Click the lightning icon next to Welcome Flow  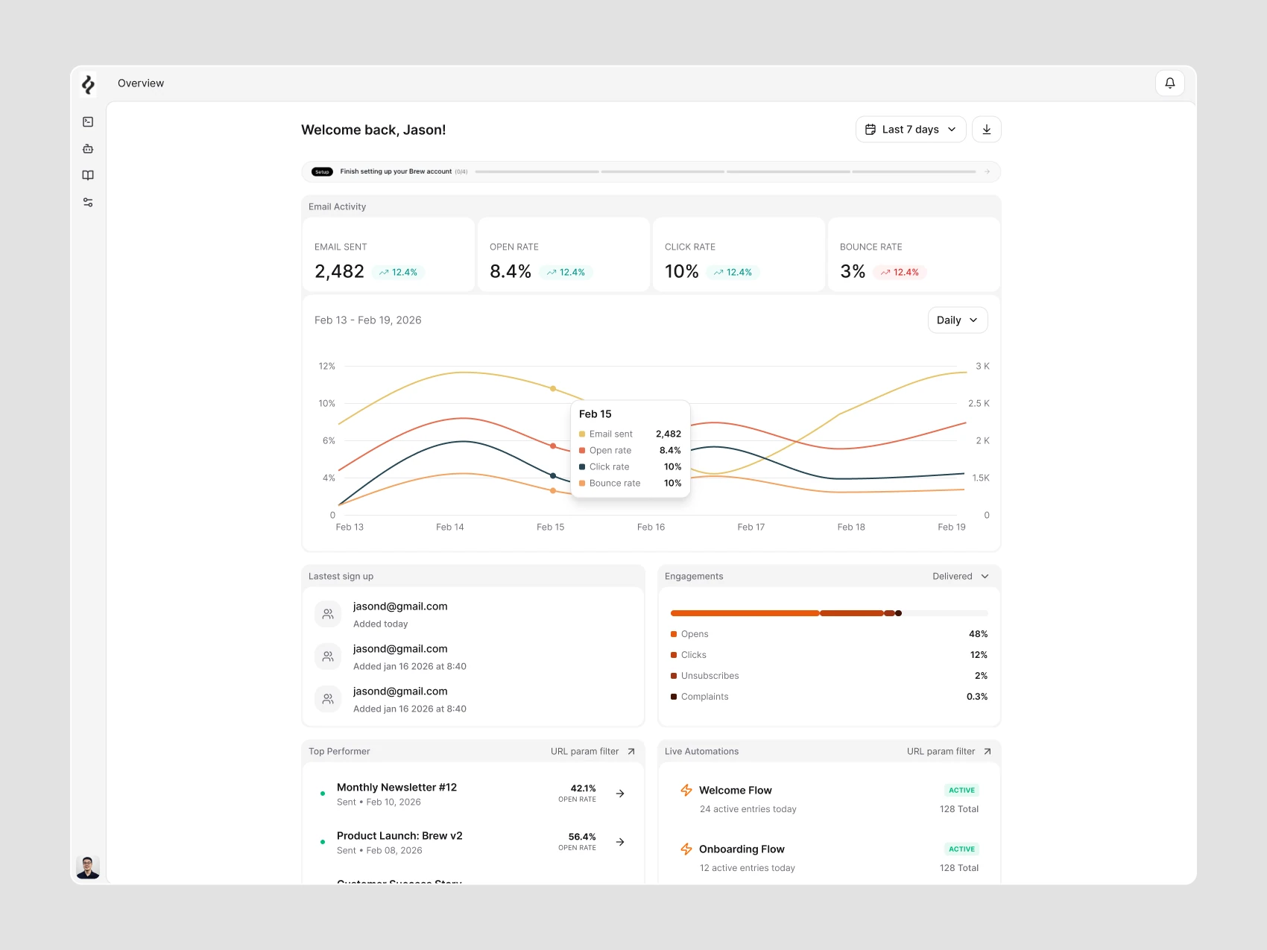coord(686,790)
